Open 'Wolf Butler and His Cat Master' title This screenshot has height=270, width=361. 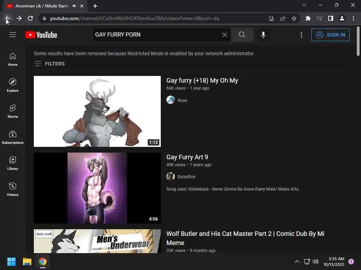245,238
